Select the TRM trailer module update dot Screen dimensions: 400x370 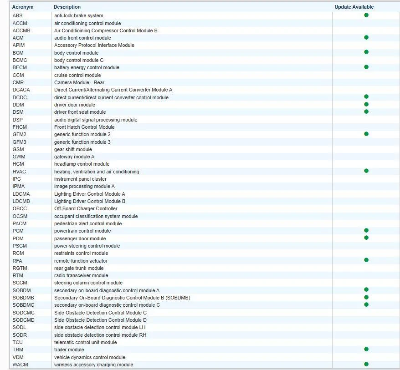coord(366,349)
